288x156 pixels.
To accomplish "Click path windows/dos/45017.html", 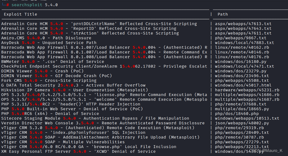I will coord(243,86).
